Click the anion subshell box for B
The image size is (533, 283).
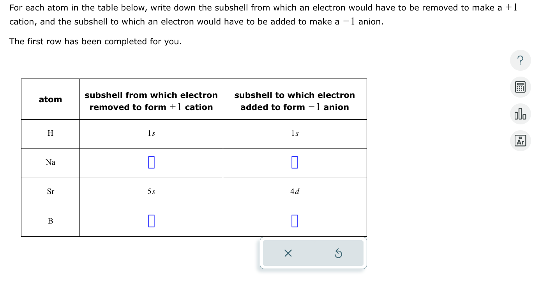tap(295, 220)
